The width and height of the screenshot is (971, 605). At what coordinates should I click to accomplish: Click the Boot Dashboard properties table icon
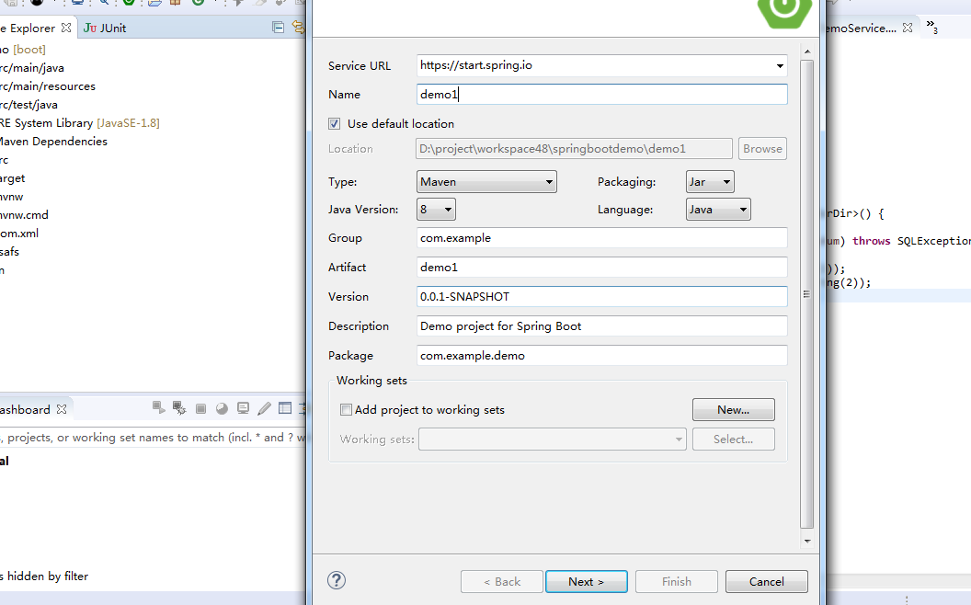(x=285, y=407)
